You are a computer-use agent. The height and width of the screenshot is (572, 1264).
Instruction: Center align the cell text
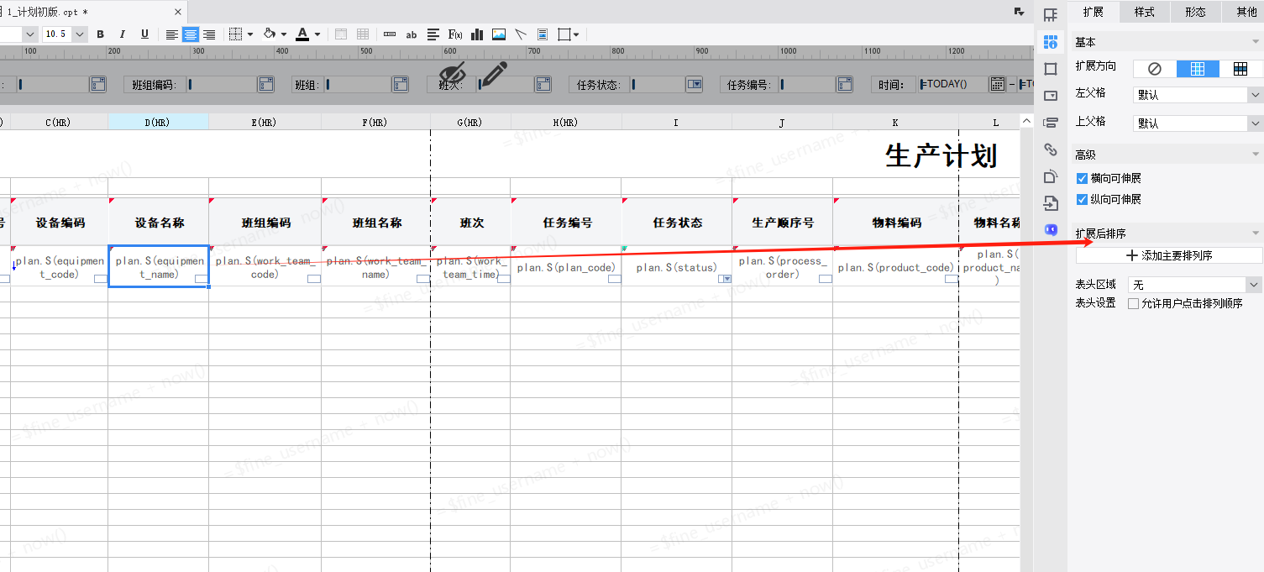point(191,34)
